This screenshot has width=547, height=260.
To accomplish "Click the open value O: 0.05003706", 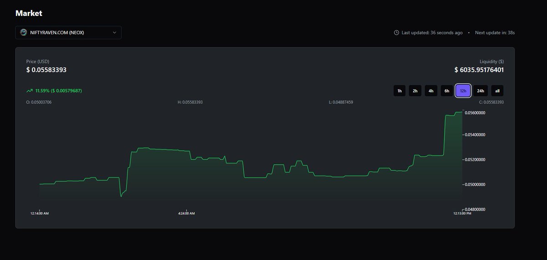I will pyautogui.click(x=39, y=102).
